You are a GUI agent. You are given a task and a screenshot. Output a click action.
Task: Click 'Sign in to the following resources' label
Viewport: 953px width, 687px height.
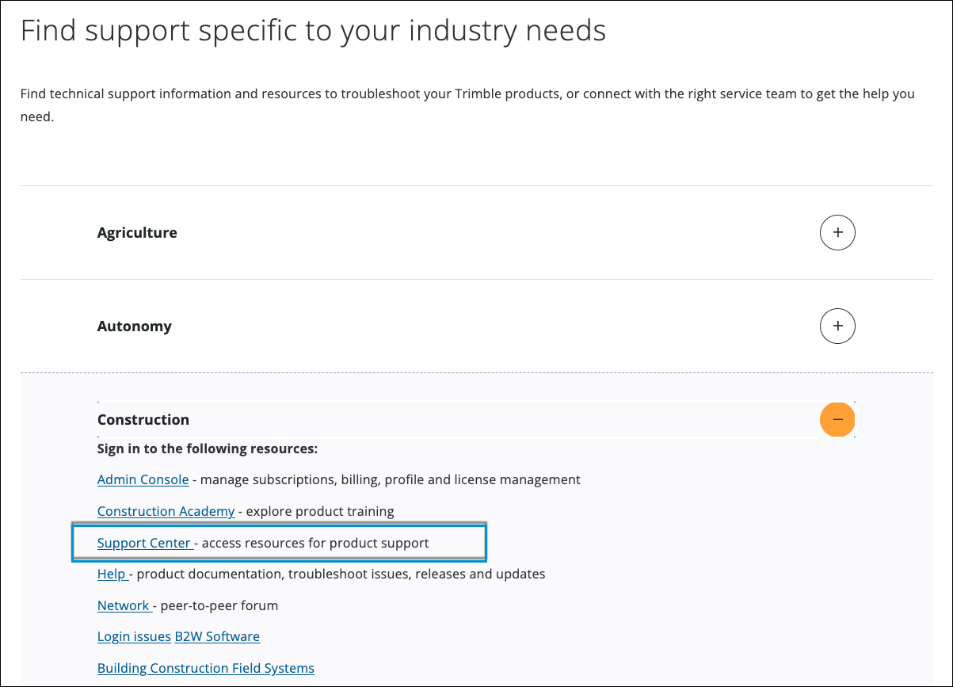pos(207,449)
